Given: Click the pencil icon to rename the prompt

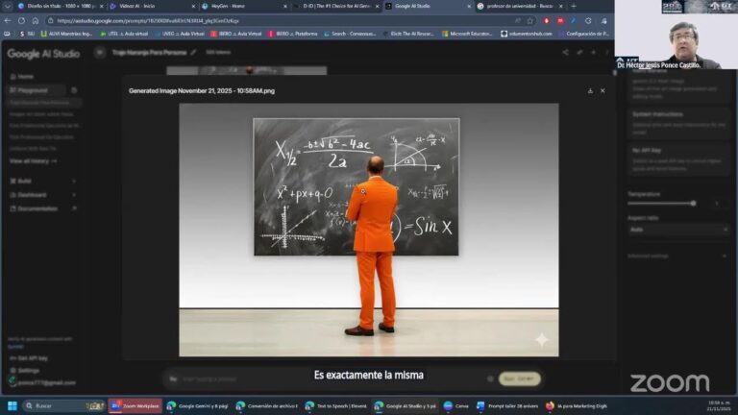Looking at the screenshot, I should pyautogui.click(x=193, y=53).
